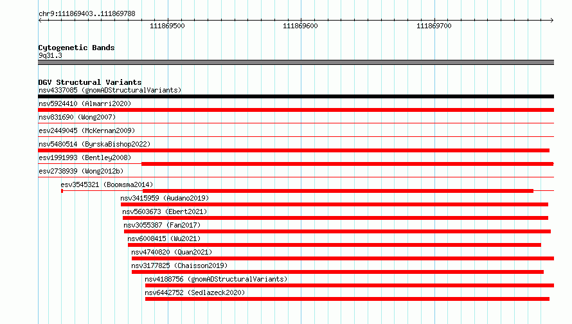
Task: Click the chr9:111869403..111869788 region label
Action: coord(87,14)
